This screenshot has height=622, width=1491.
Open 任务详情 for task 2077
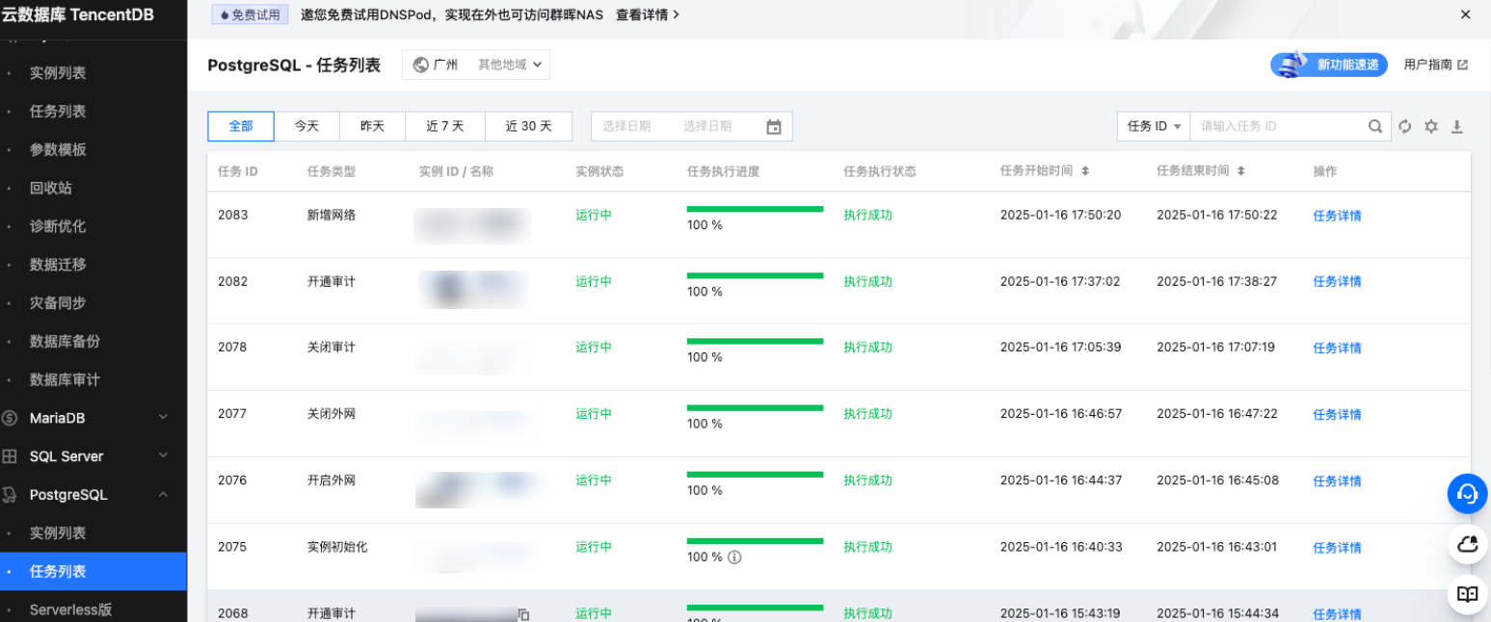point(1337,415)
